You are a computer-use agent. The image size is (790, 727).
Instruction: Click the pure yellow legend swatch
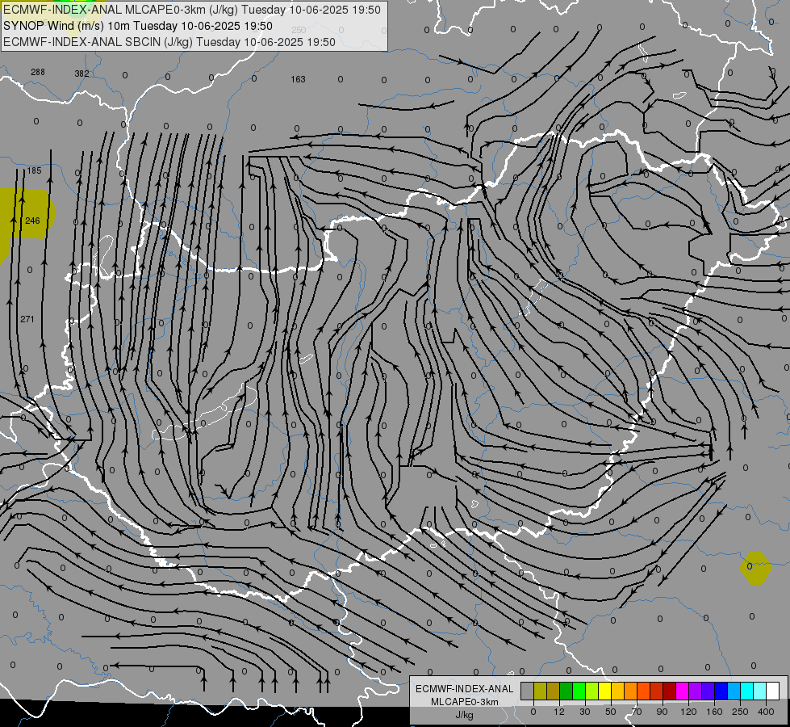pos(605,691)
